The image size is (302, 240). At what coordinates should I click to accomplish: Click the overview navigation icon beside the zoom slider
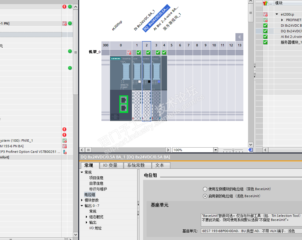click(251, 150)
